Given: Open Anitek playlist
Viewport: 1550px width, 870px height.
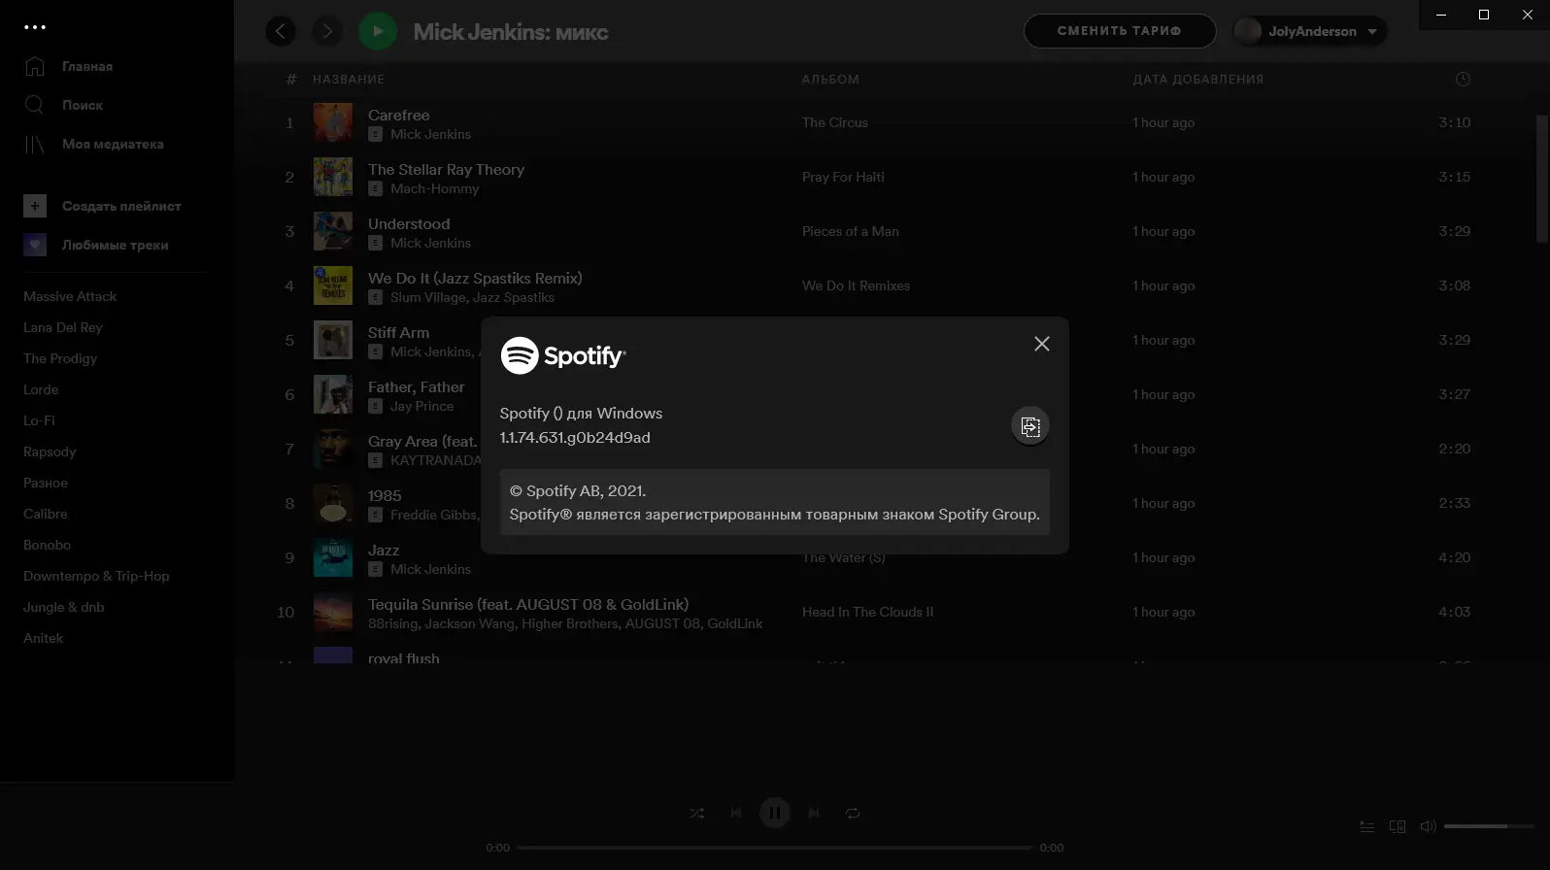Looking at the screenshot, I should point(44,638).
